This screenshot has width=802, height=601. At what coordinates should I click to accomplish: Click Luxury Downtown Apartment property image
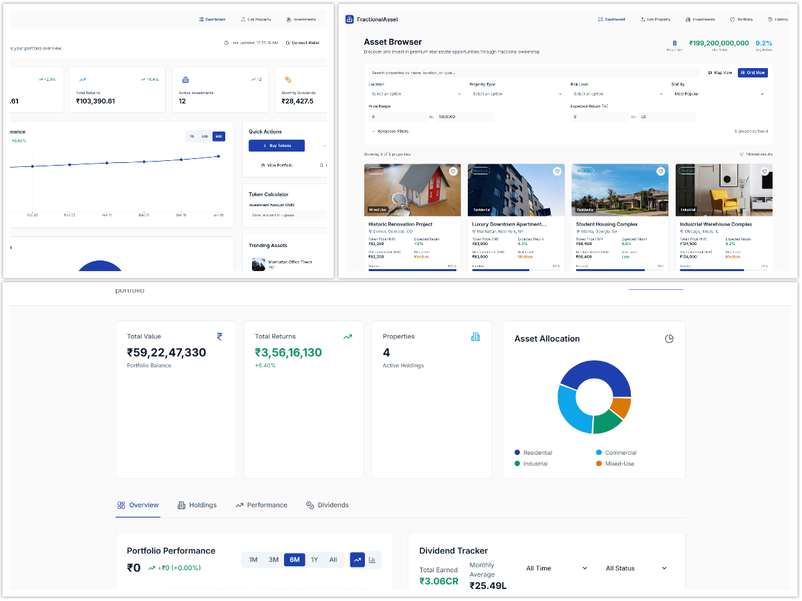coord(516,190)
